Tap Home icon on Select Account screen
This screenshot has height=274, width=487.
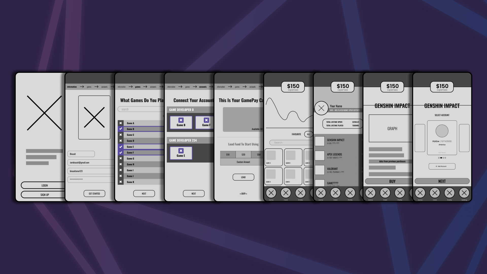[x=420, y=193]
